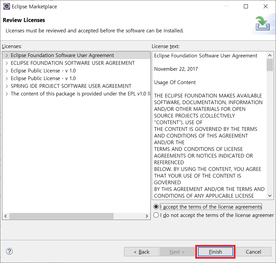Close the Eclipse Marketplace dialog
Screen dimensions: 276x263
click(266, 6)
